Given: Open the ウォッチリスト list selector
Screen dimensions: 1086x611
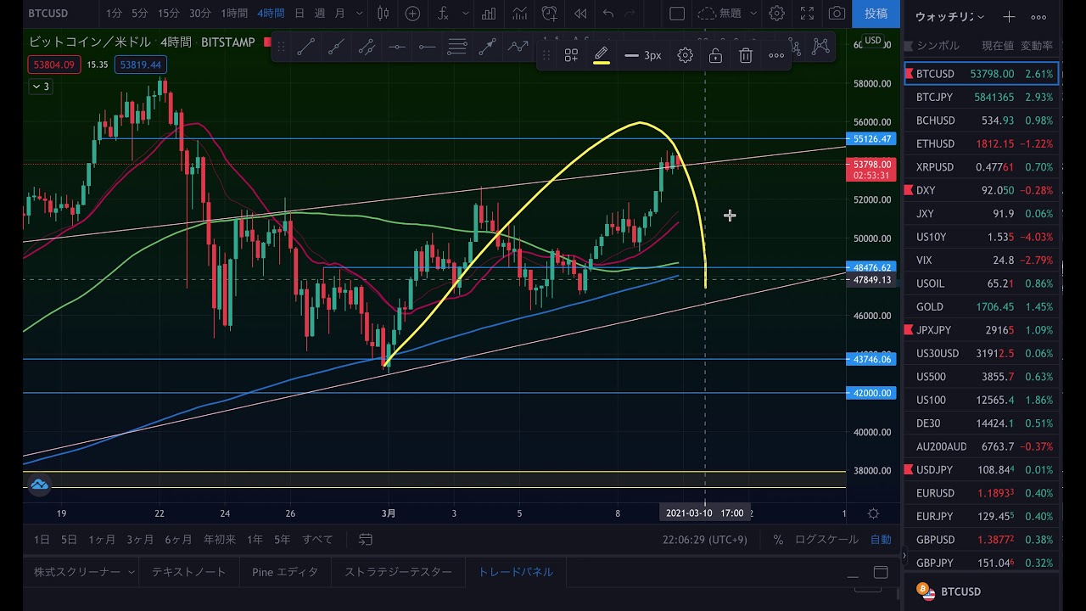Looking at the screenshot, I should click(x=949, y=17).
